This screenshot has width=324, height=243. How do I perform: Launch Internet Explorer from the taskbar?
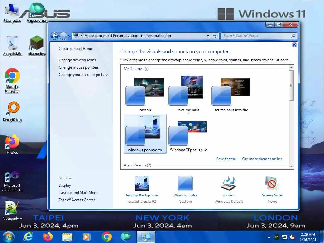[x=28, y=237]
